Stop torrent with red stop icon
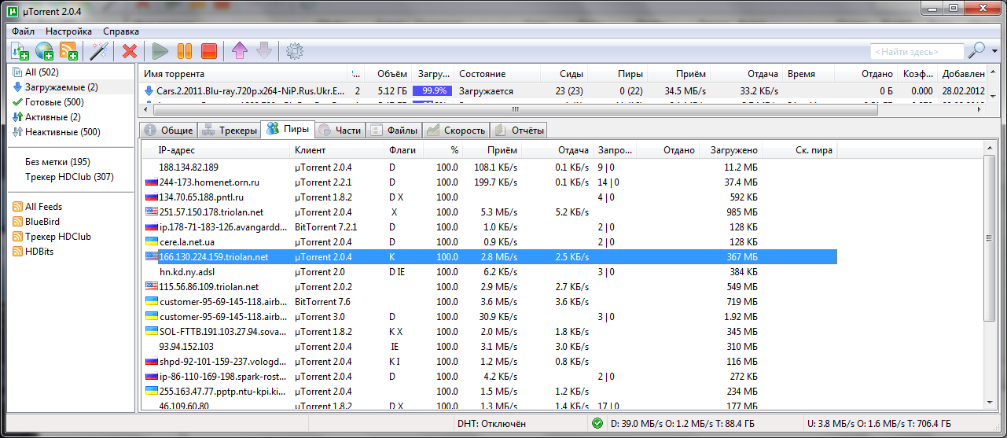The width and height of the screenshot is (1007, 438). pyautogui.click(x=208, y=51)
